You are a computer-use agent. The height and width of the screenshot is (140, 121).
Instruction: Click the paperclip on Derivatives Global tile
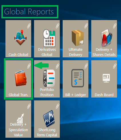click(57, 26)
